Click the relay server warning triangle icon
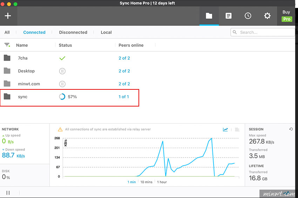Screen dimensions: 298x198 point(60,130)
